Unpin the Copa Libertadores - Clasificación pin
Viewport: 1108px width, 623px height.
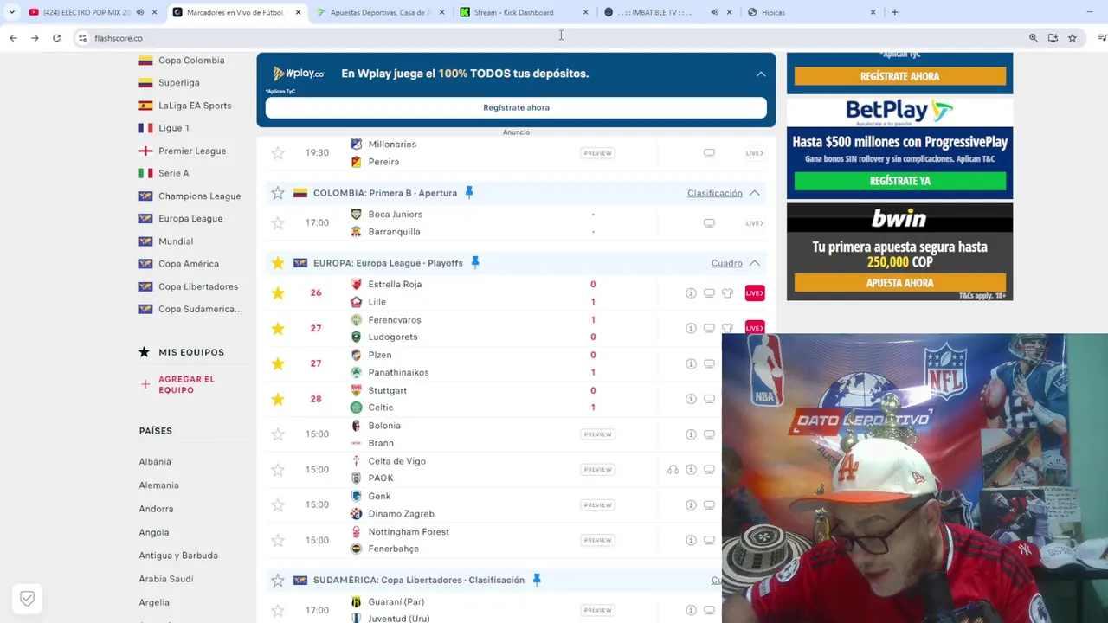click(x=537, y=581)
